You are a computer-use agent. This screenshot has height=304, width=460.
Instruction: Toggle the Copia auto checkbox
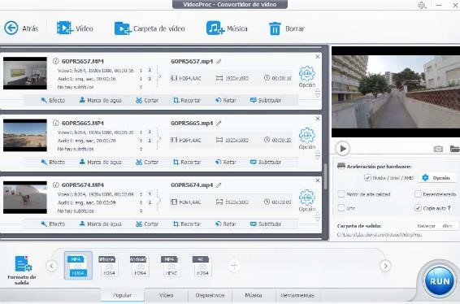(x=418, y=208)
